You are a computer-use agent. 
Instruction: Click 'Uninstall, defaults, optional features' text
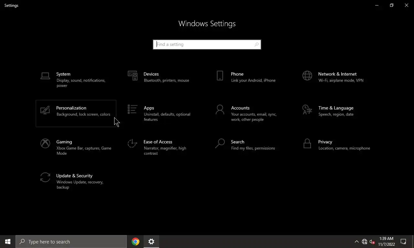167,117
